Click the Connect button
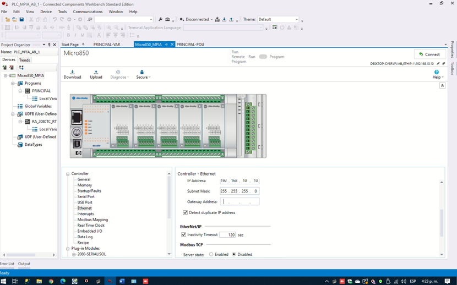457x285 pixels. (429, 54)
